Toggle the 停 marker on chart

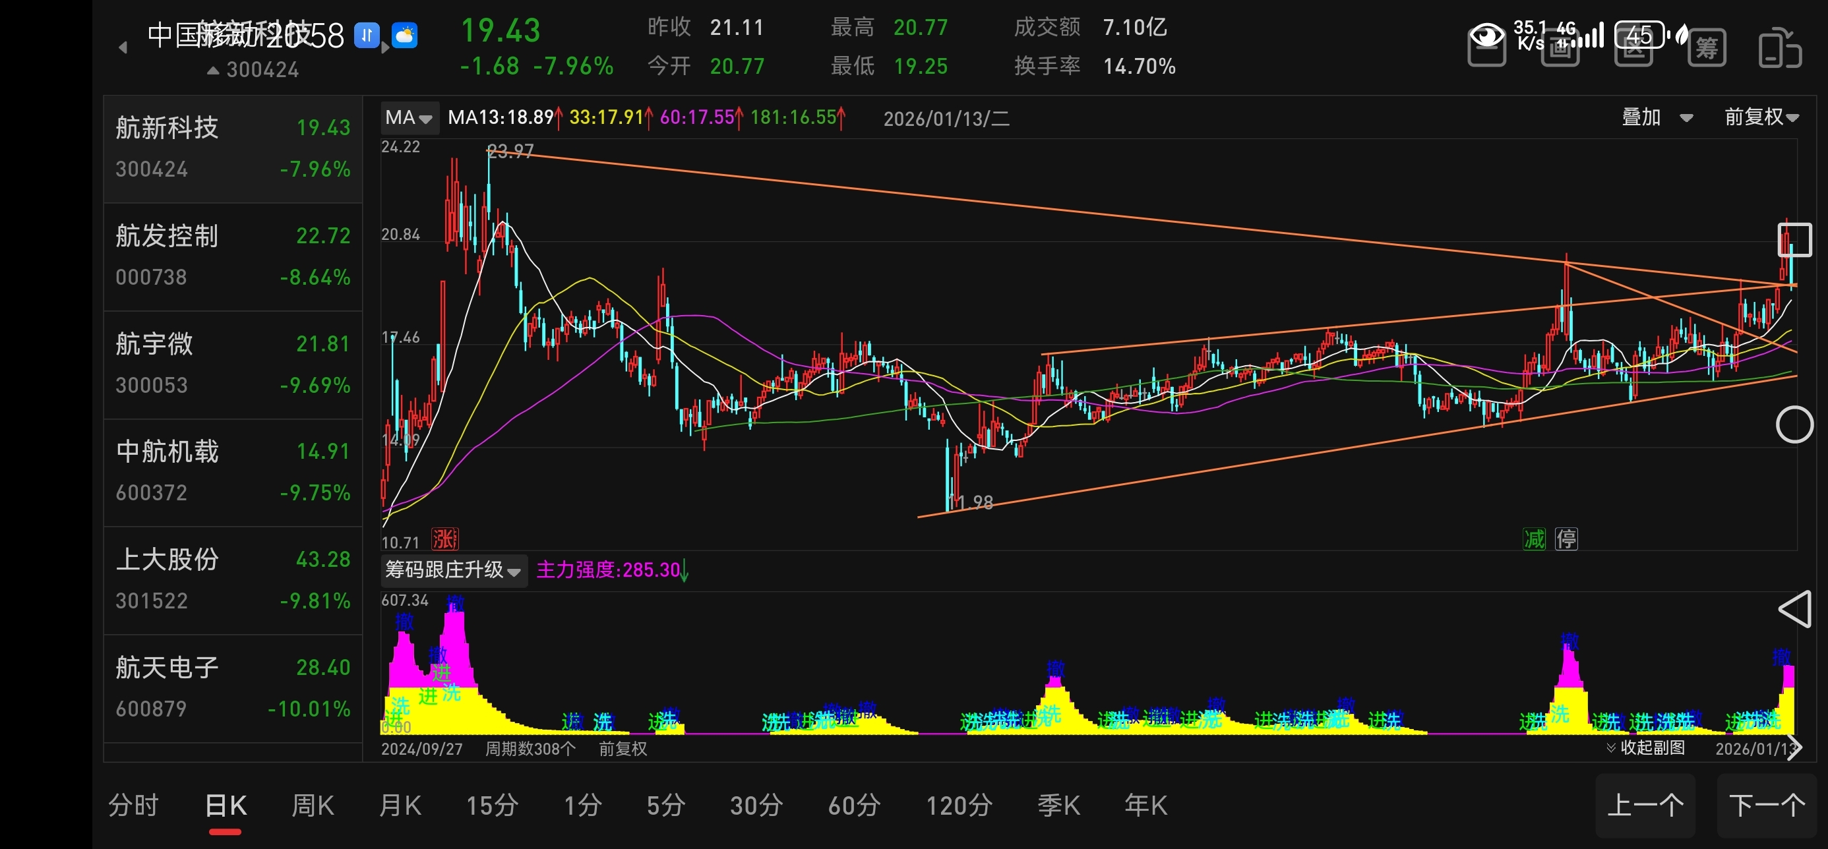pyautogui.click(x=1566, y=539)
